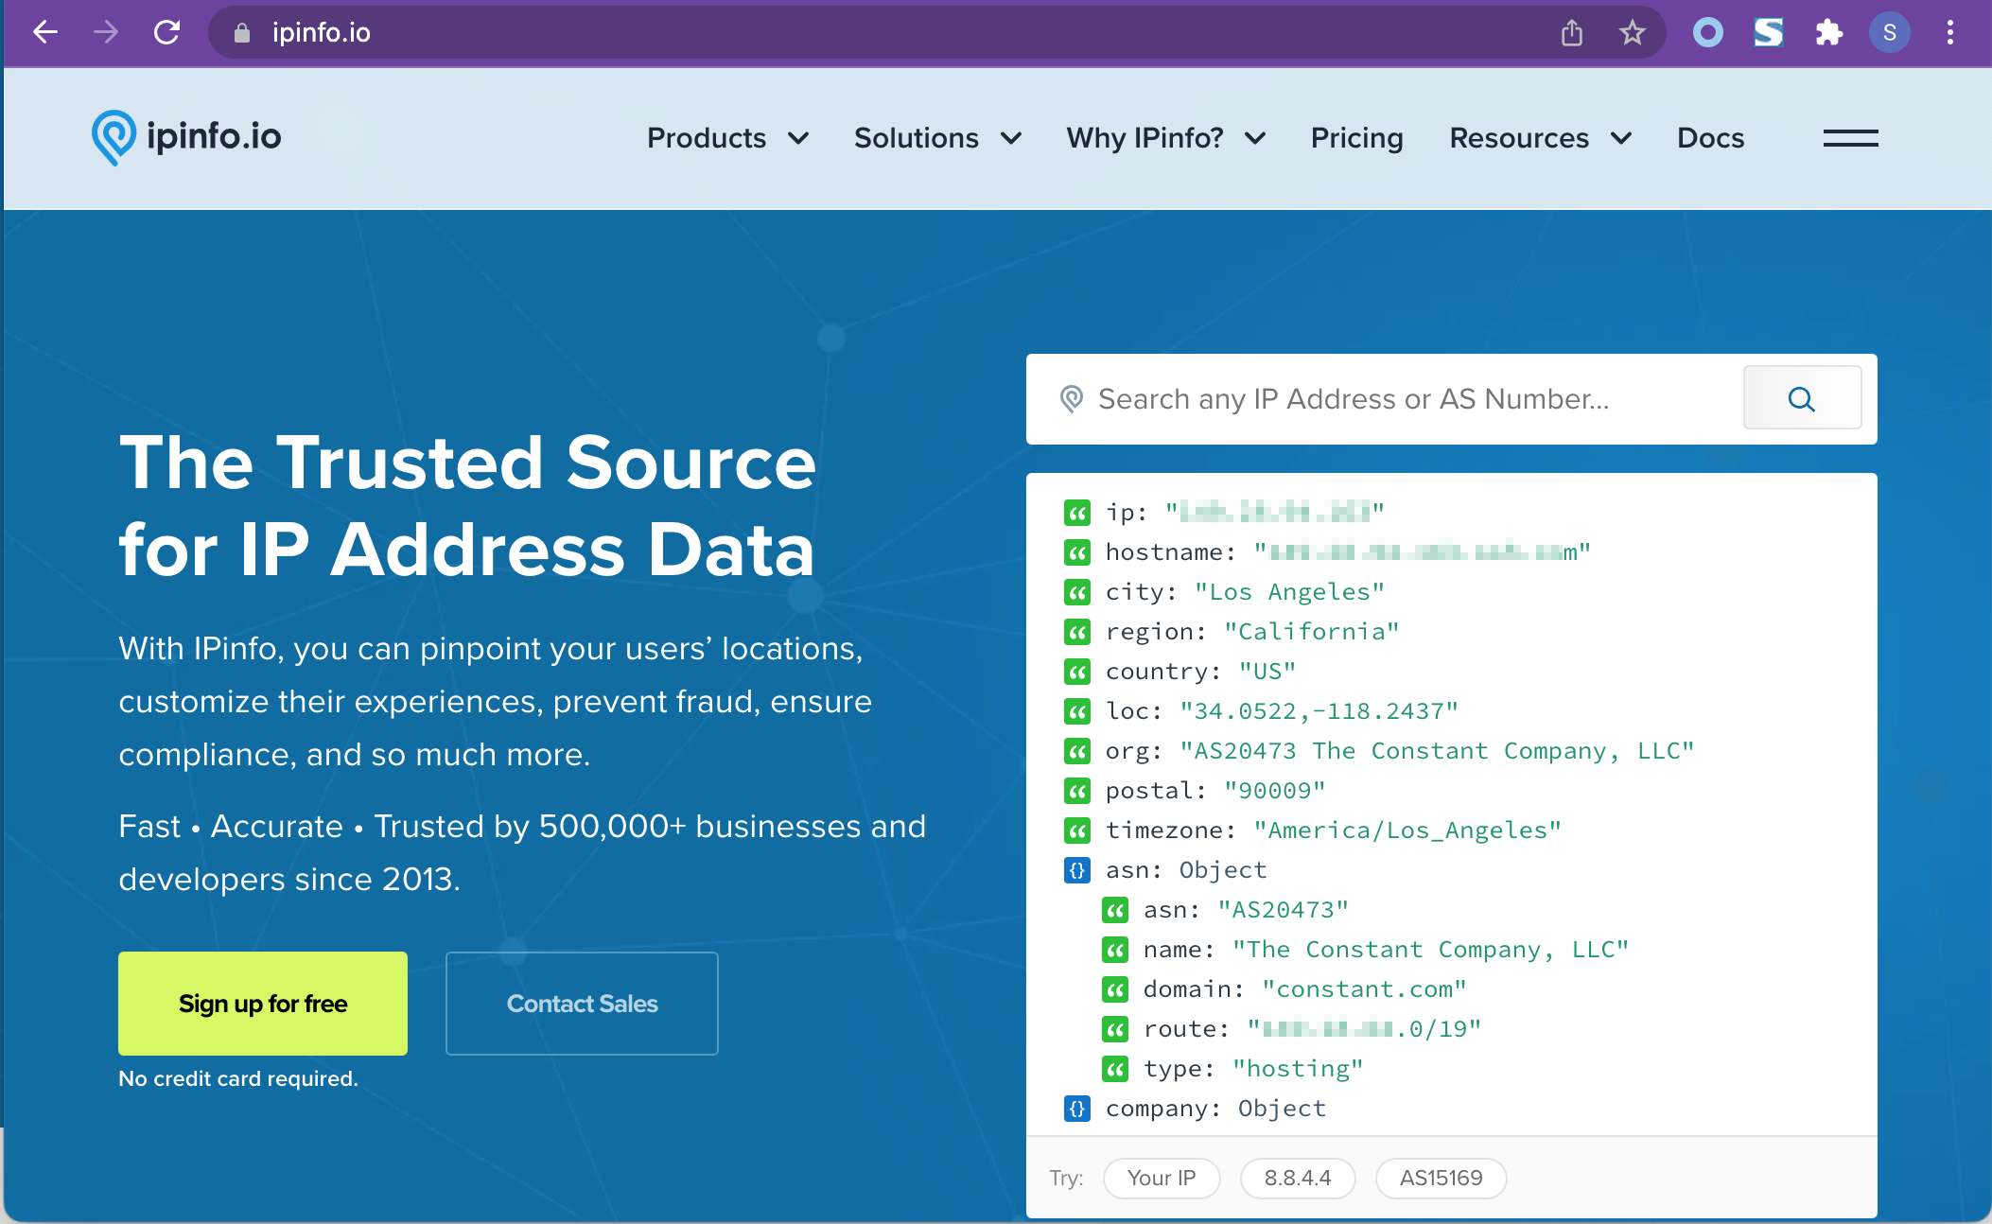Try the Your IP sample chip

point(1162,1178)
